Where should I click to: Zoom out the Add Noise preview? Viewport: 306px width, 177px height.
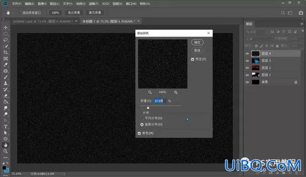150,92
